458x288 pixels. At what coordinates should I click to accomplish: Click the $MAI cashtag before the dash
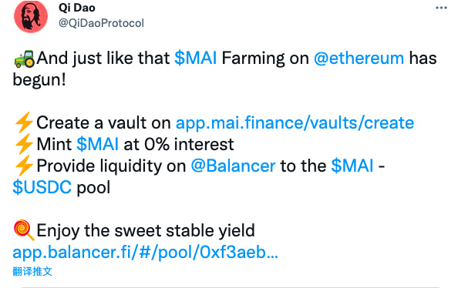click(x=352, y=166)
